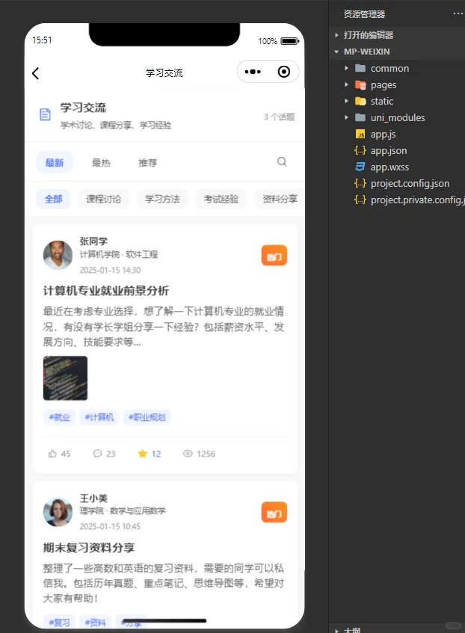Switch to the 最新 tab
The width and height of the screenshot is (465, 633).
click(55, 163)
